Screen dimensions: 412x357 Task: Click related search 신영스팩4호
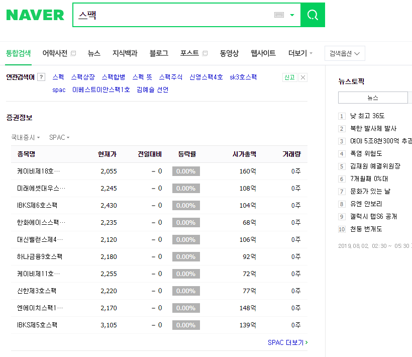[x=207, y=77]
